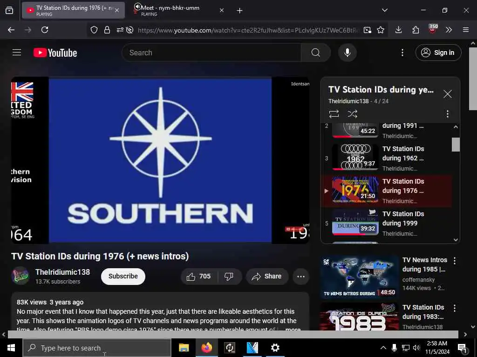Image resolution: width=477 pixels, height=357 pixels.
Task: Close the playlist panel
Action: [x=447, y=94]
